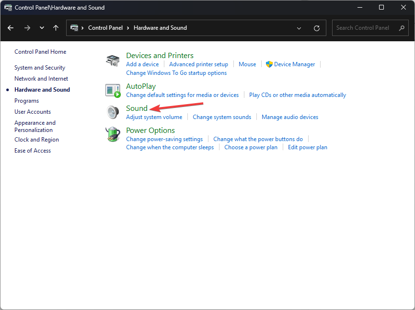Click Choose a power plan
The image size is (415, 310).
pyautogui.click(x=251, y=147)
